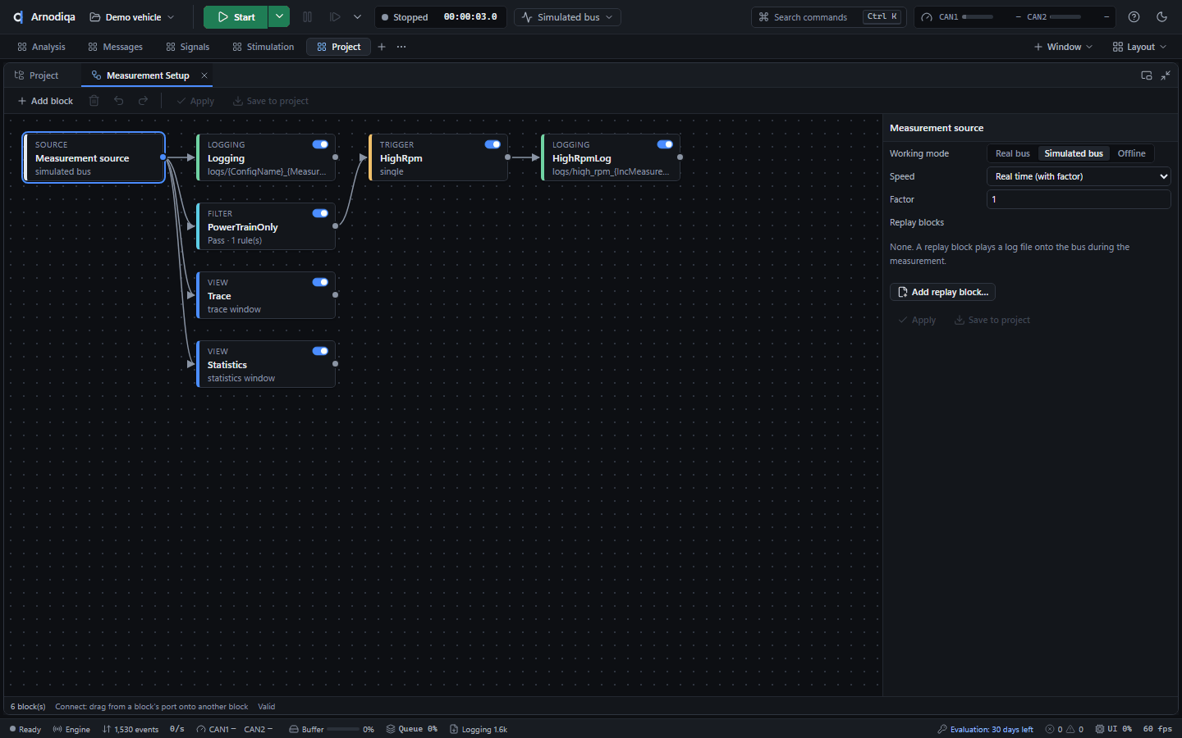Screen dimensions: 1182x738
Task: Close the Measurement Setup tab
Action: click(x=204, y=75)
